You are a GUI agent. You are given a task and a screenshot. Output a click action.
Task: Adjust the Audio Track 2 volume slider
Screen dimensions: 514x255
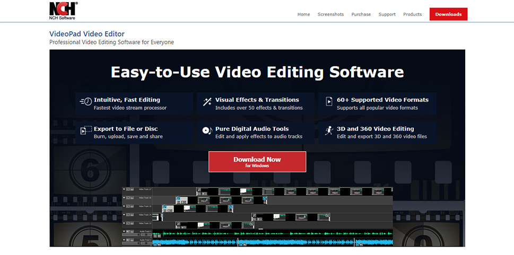point(131,243)
